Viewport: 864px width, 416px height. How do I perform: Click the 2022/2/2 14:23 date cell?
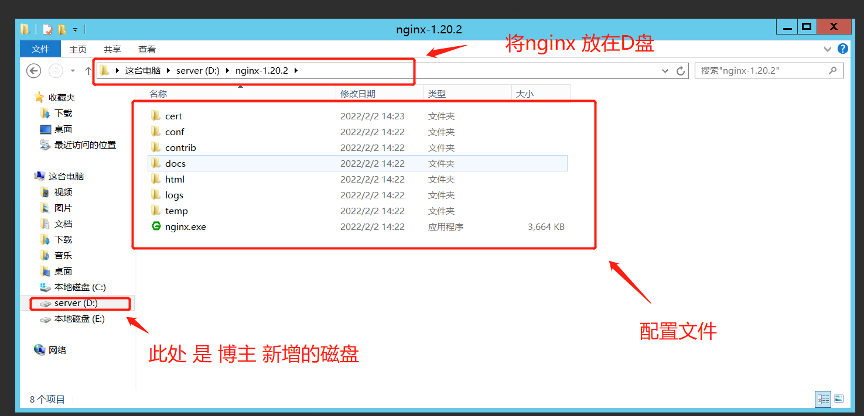(373, 116)
